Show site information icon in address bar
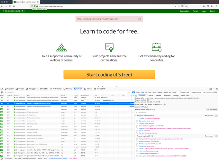 click(32, 6)
